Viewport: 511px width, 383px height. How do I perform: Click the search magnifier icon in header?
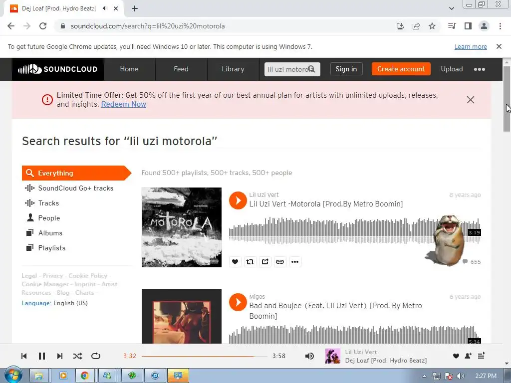tap(311, 69)
